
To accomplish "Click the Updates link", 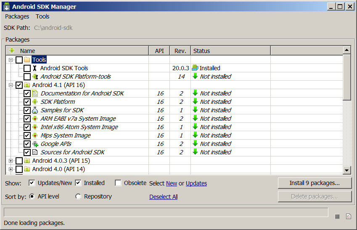I will [x=196, y=183].
